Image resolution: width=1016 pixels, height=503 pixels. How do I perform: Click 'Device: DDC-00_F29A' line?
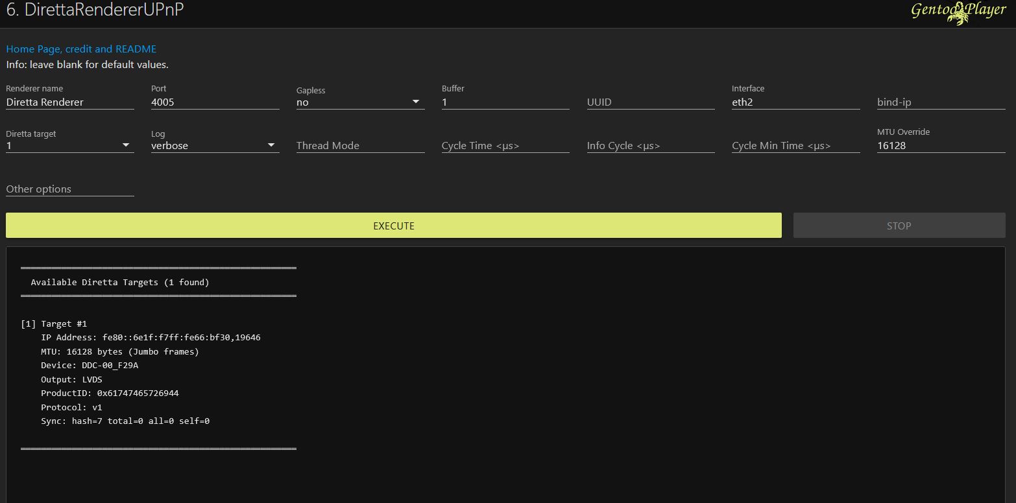(90, 366)
